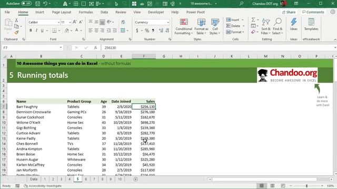Open the File tab
The width and height of the screenshot is (337, 189).
[x=7, y=12]
